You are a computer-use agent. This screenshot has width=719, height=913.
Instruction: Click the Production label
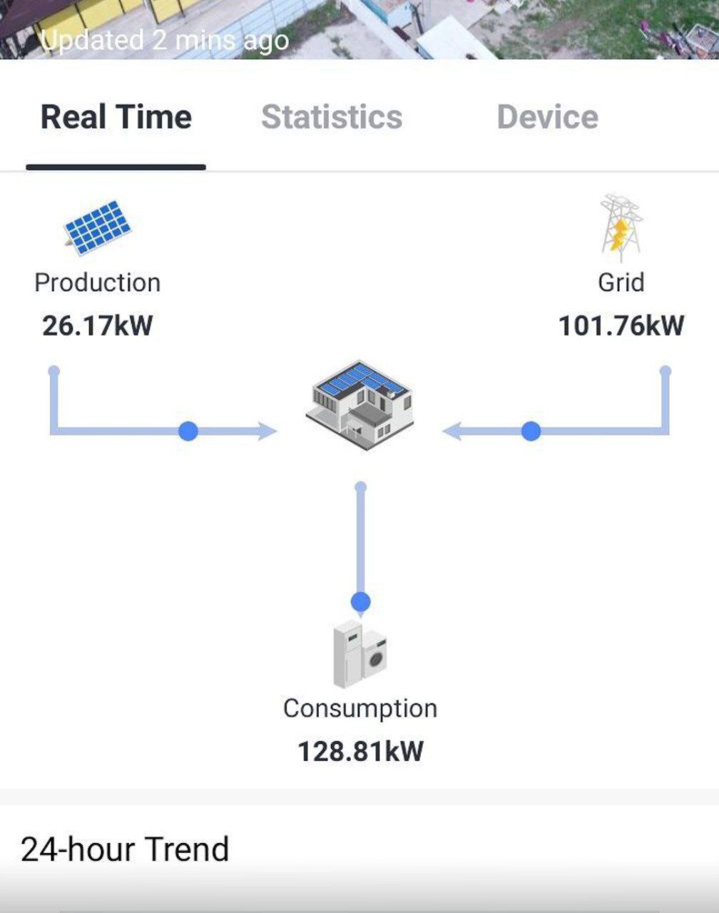click(x=98, y=282)
